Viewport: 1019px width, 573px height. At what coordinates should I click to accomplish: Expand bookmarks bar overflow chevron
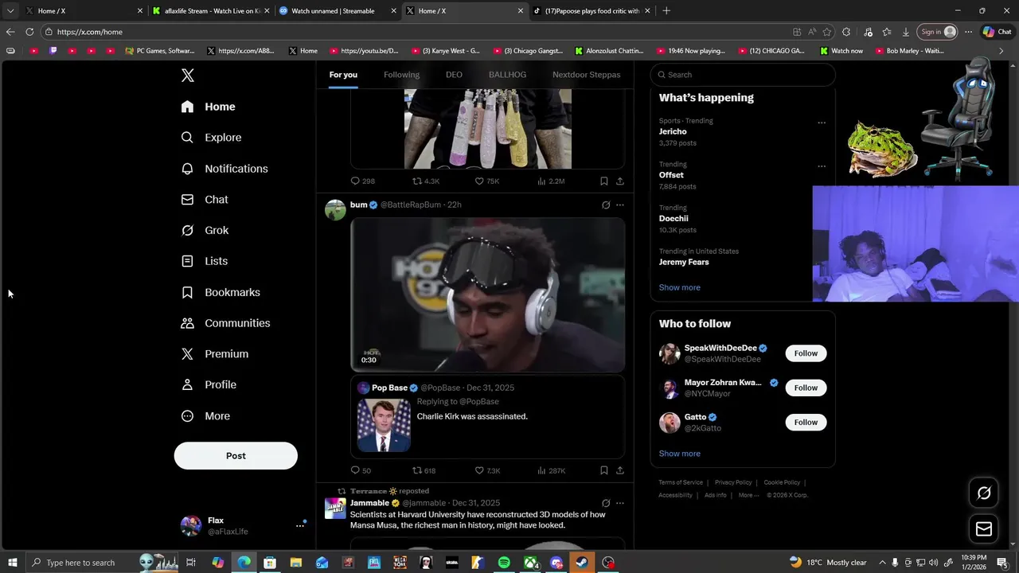point(1001,51)
